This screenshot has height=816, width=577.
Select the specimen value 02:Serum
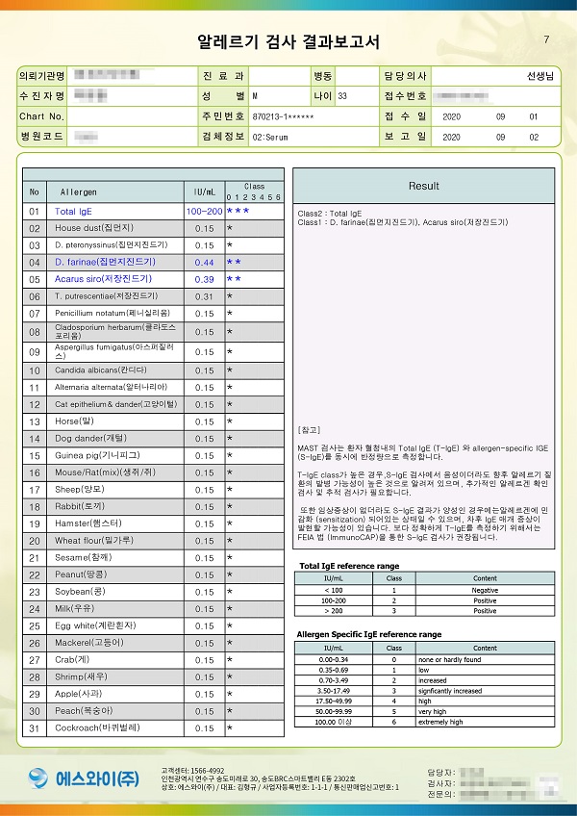click(270, 138)
